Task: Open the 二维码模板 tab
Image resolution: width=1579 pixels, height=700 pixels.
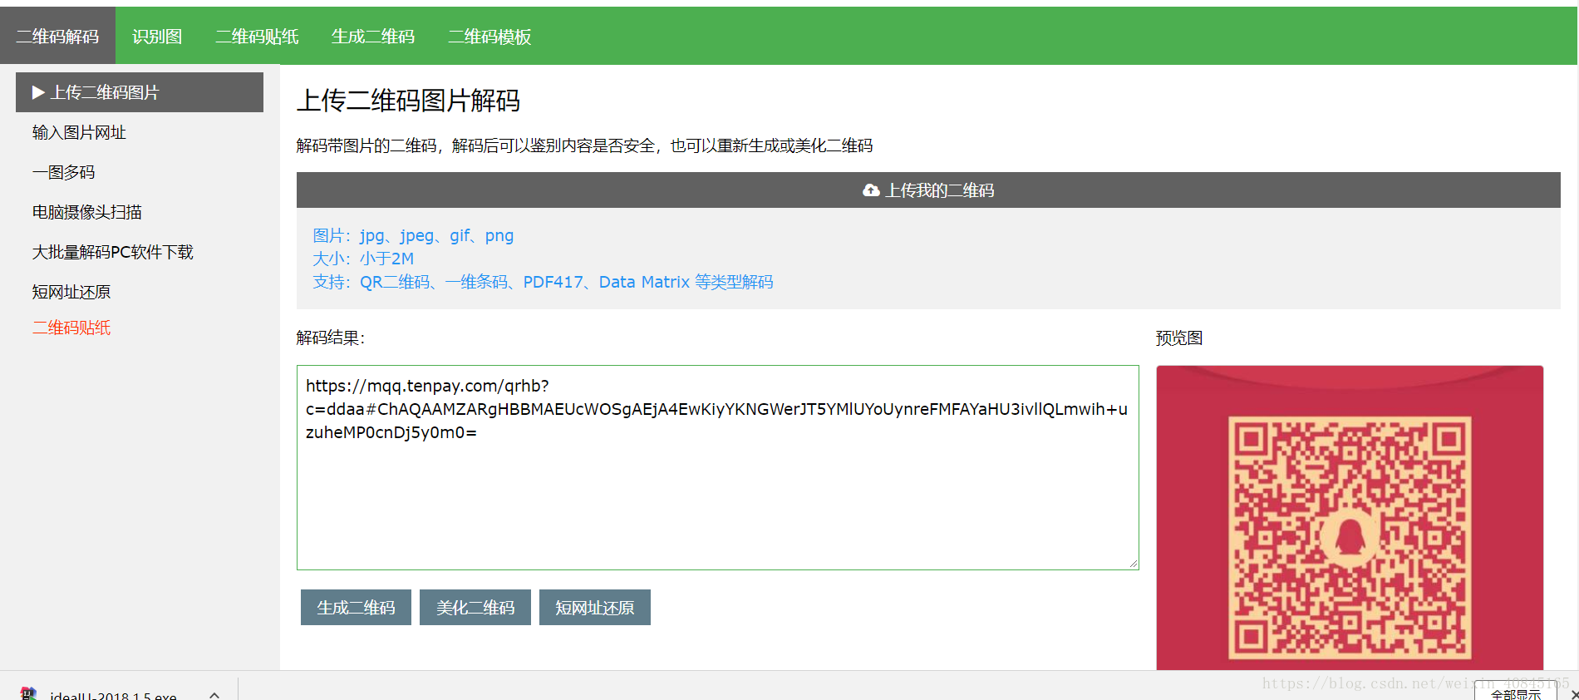Action: 489,36
